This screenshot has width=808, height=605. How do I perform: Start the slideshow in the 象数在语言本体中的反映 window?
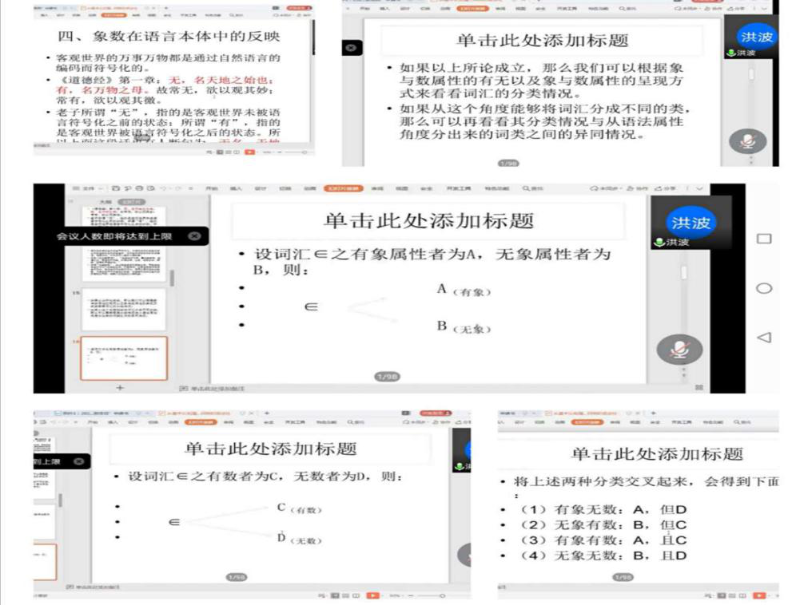point(249,152)
